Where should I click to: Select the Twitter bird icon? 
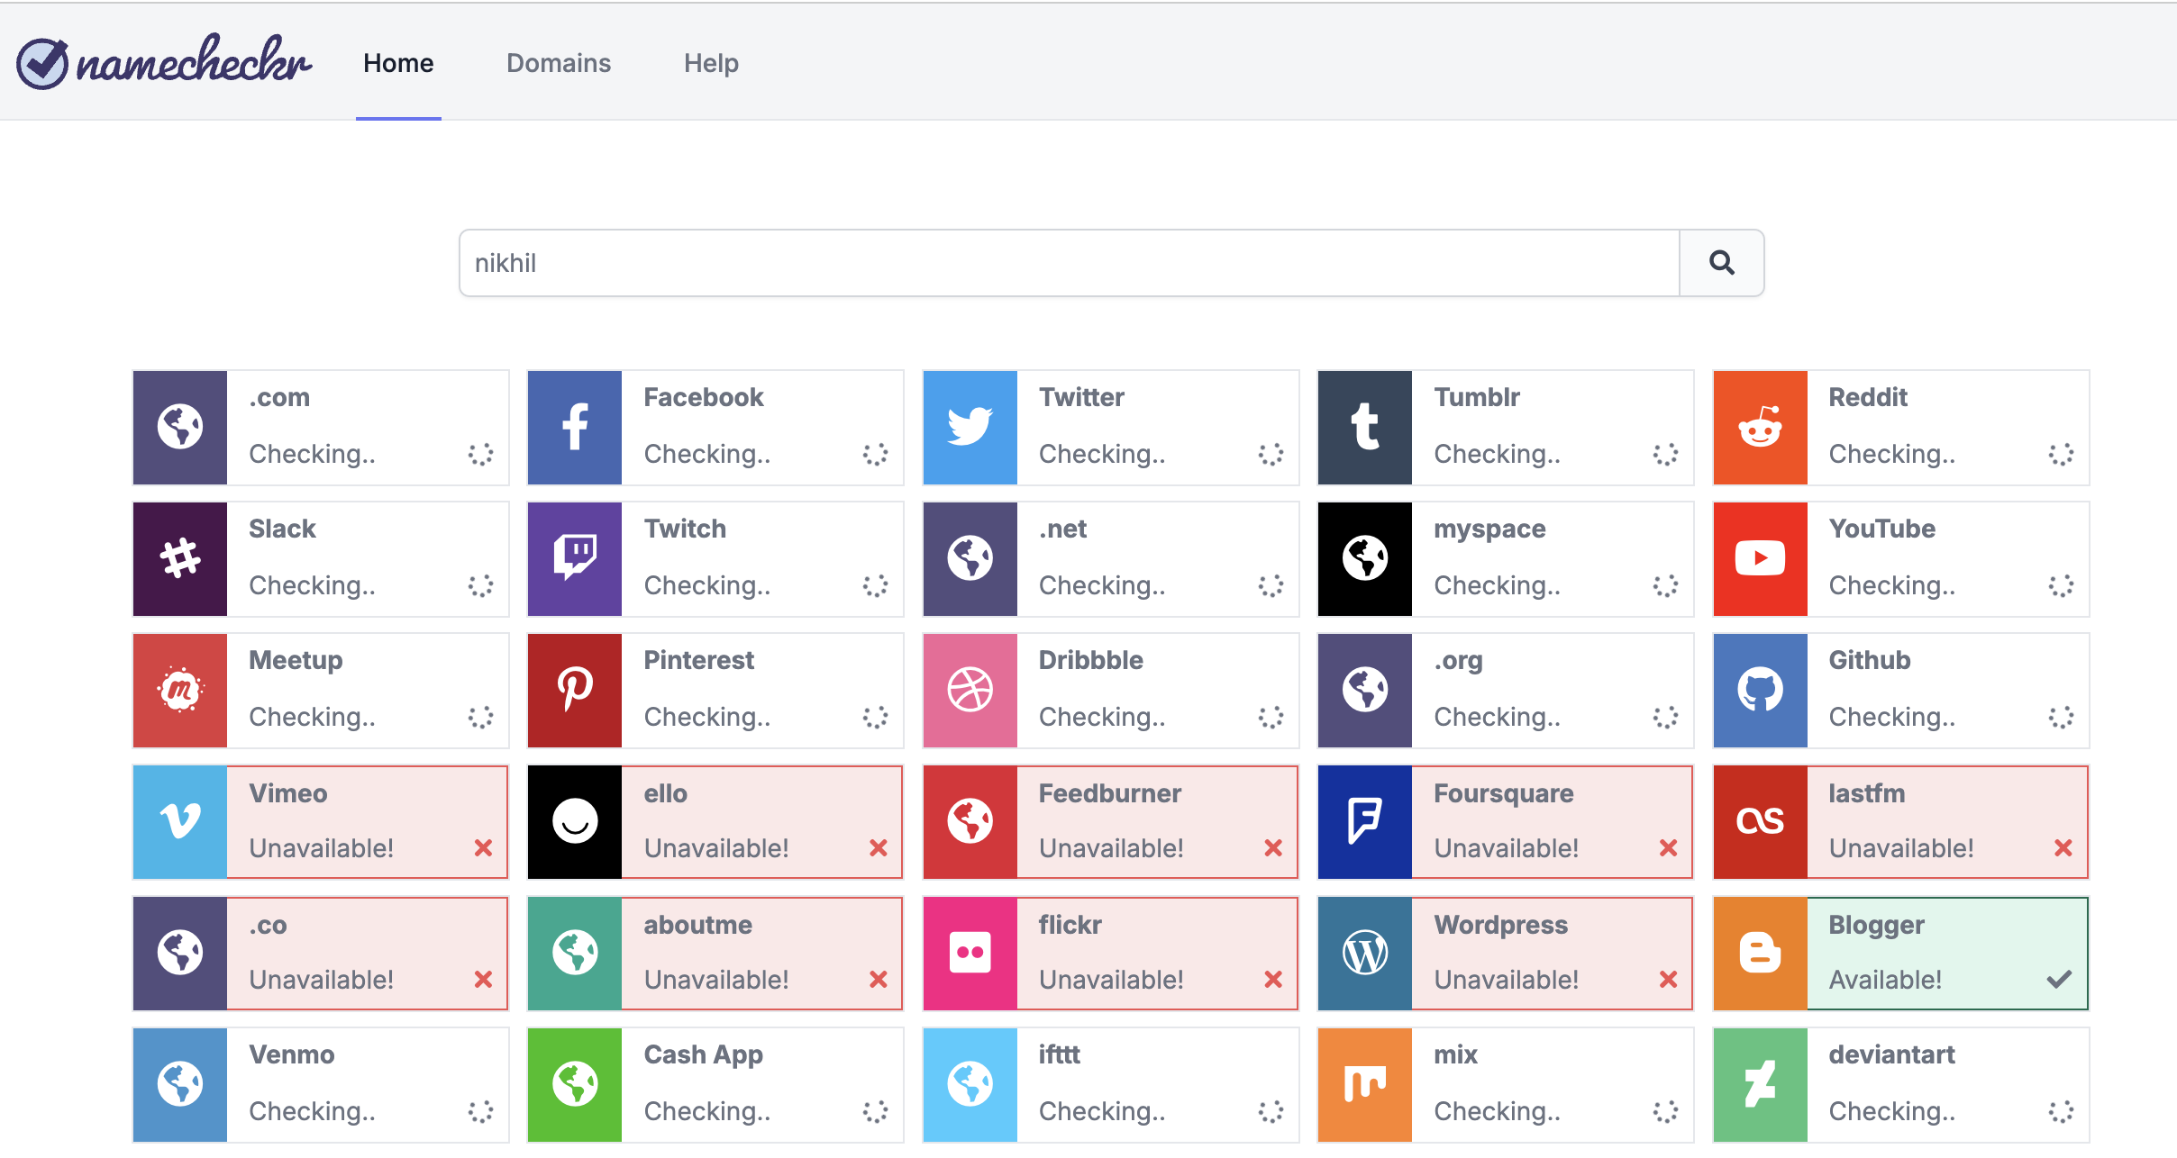(x=970, y=428)
